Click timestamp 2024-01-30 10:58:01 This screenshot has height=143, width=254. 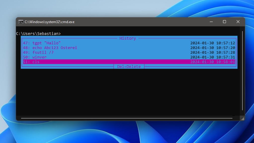coord(213,62)
